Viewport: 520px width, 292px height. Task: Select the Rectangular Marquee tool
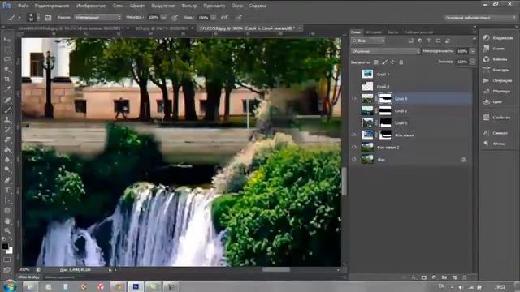(x=7, y=49)
